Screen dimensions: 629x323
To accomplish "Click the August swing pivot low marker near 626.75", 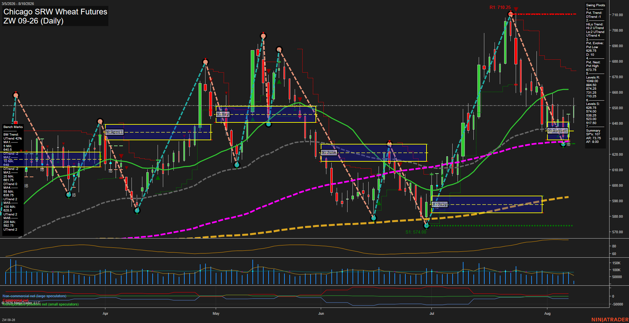I will click(x=563, y=144).
